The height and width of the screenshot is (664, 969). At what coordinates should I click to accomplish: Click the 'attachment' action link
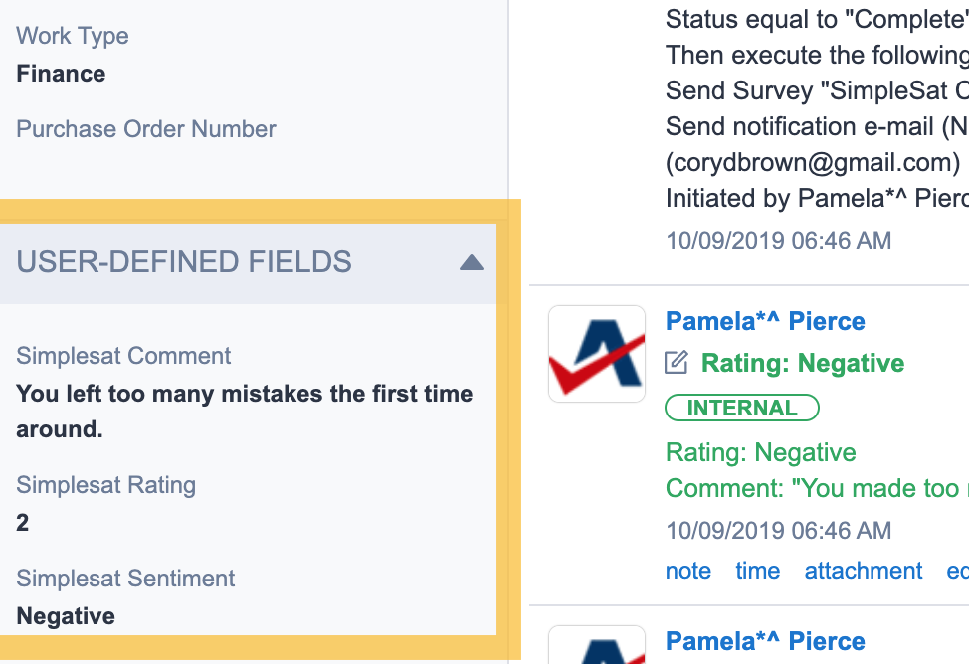(x=864, y=571)
